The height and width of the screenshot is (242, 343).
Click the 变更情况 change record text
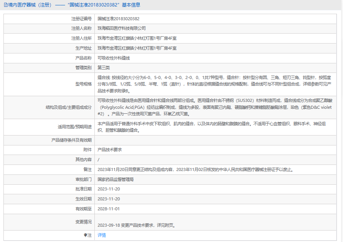(x=136, y=225)
